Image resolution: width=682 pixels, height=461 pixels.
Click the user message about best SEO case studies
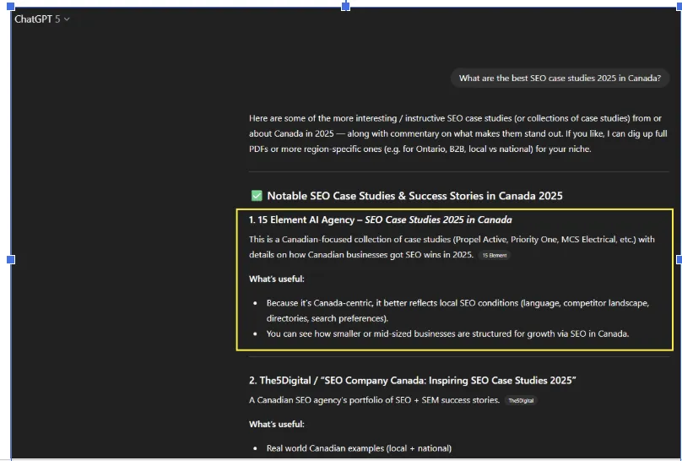(x=560, y=79)
